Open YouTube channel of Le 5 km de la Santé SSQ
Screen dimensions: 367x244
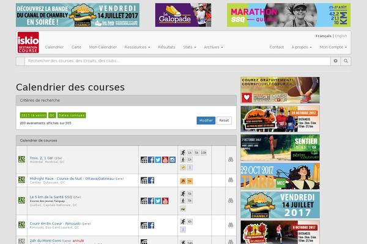(165, 201)
